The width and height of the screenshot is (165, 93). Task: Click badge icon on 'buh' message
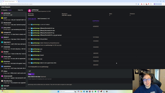coord(32,59)
